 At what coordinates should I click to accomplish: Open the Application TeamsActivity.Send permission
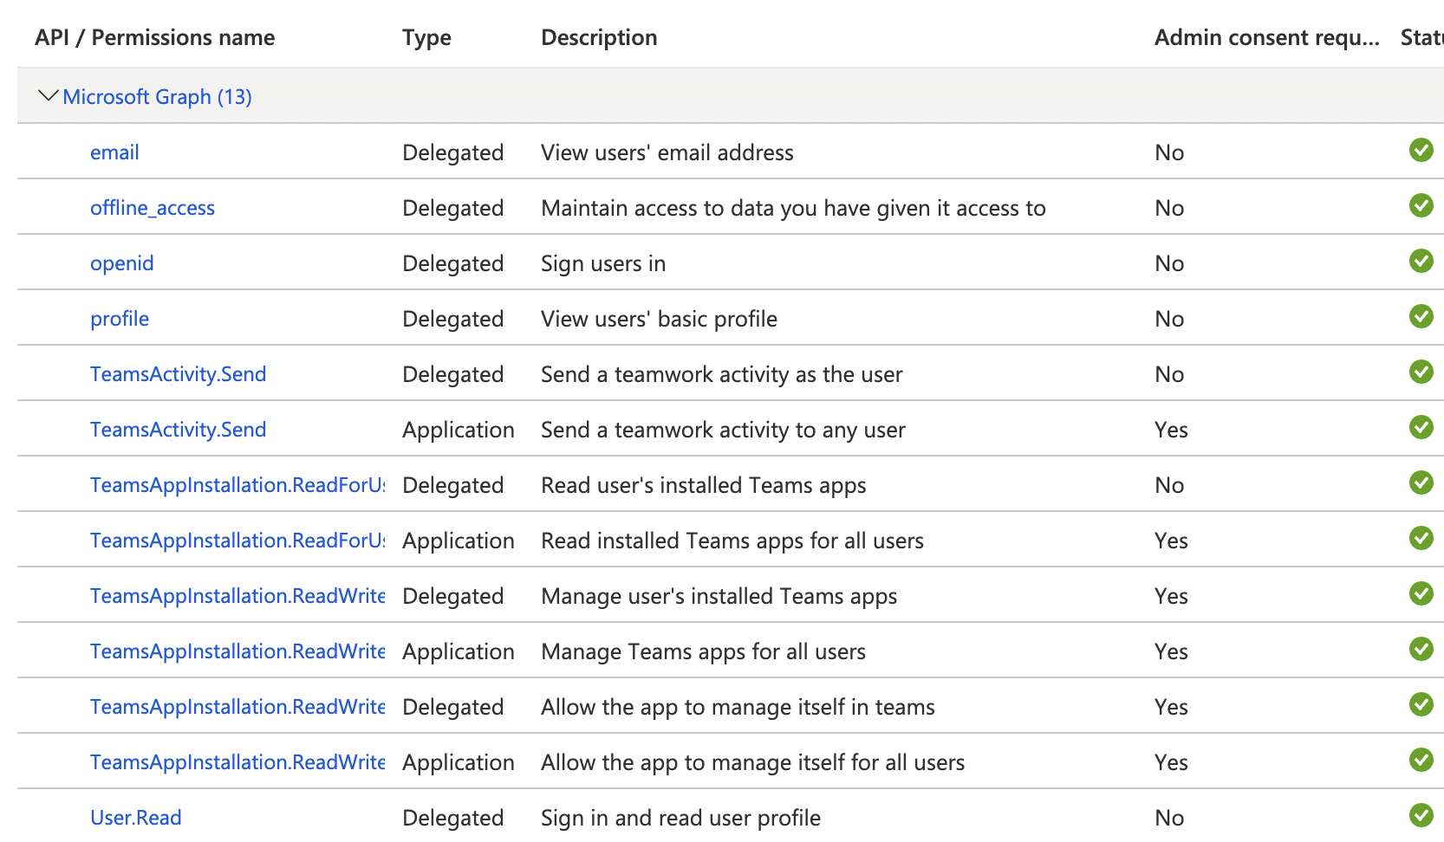(x=178, y=430)
